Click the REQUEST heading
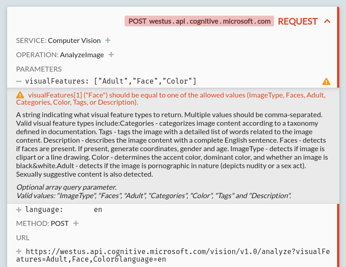 coord(297,21)
